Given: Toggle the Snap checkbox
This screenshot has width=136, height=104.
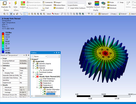Looking at the screenshot, I should coord(118,2).
